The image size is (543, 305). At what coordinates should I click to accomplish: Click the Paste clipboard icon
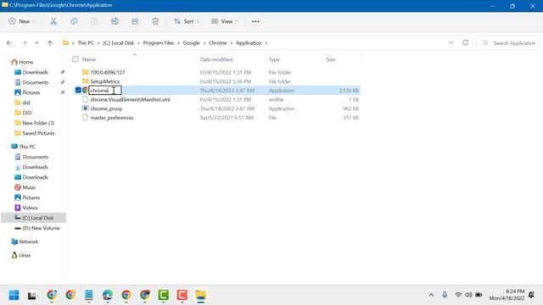94,21
